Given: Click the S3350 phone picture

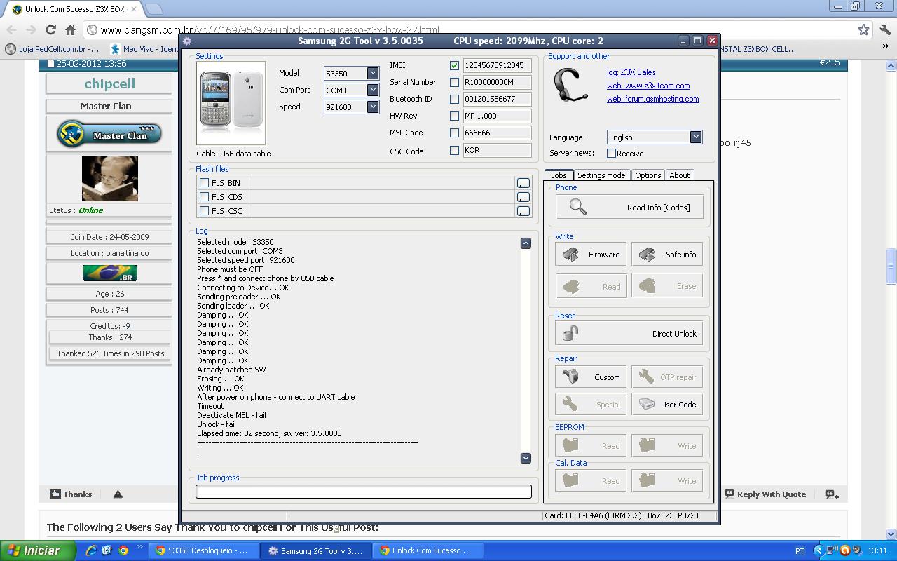Looking at the screenshot, I should pos(231,104).
